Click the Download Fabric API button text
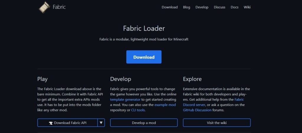This screenshot has width=302, height=133. (x=70, y=123)
